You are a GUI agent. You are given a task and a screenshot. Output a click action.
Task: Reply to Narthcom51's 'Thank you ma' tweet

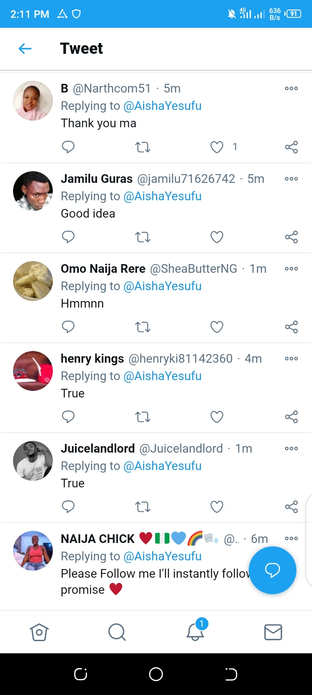coord(68,147)
